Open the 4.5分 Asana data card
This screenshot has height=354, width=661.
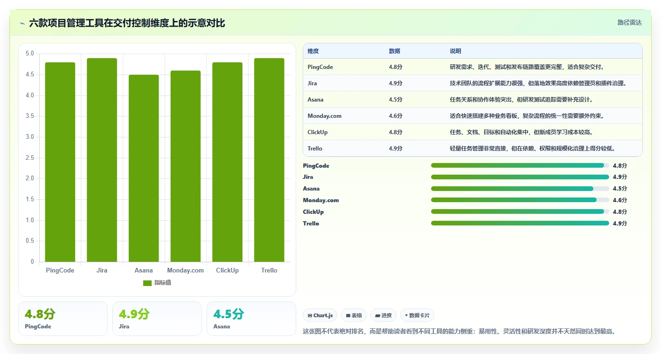251,319
